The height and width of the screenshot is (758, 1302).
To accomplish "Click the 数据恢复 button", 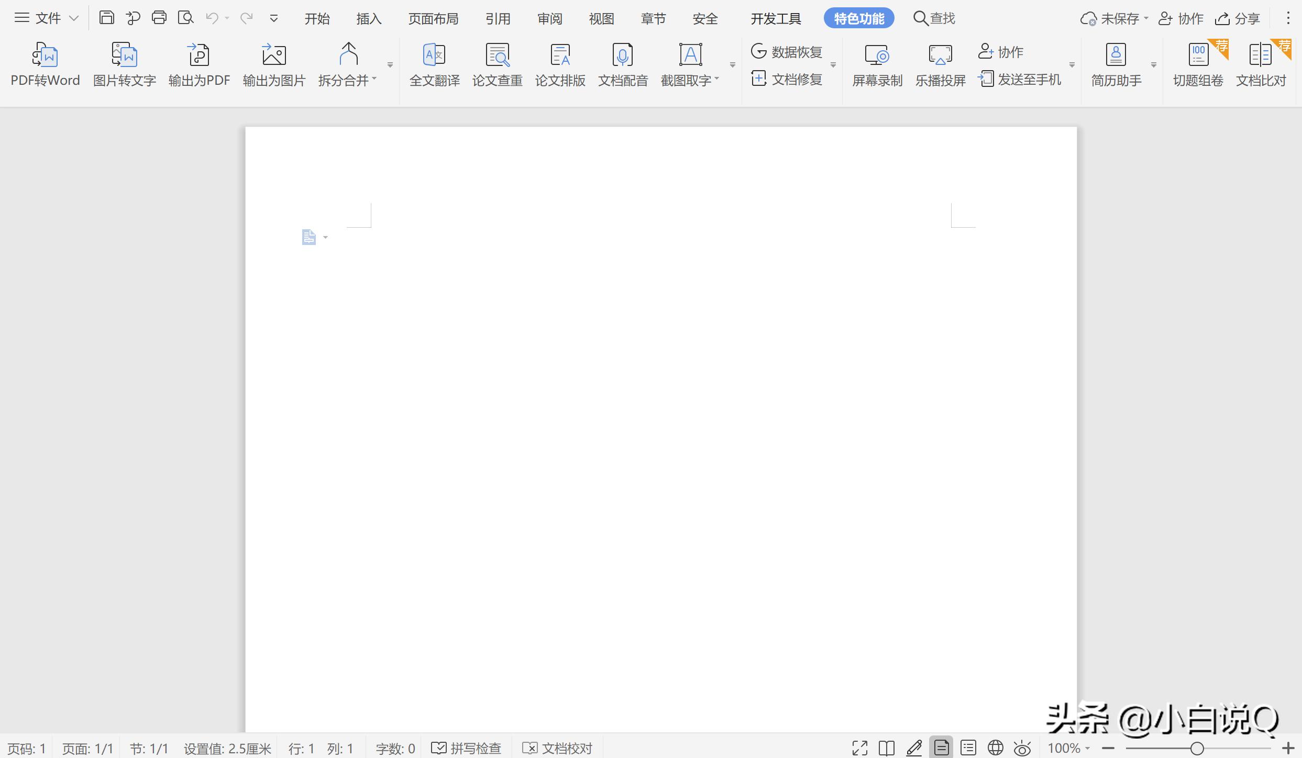I will pyautogui.click(x=787, y=52).
